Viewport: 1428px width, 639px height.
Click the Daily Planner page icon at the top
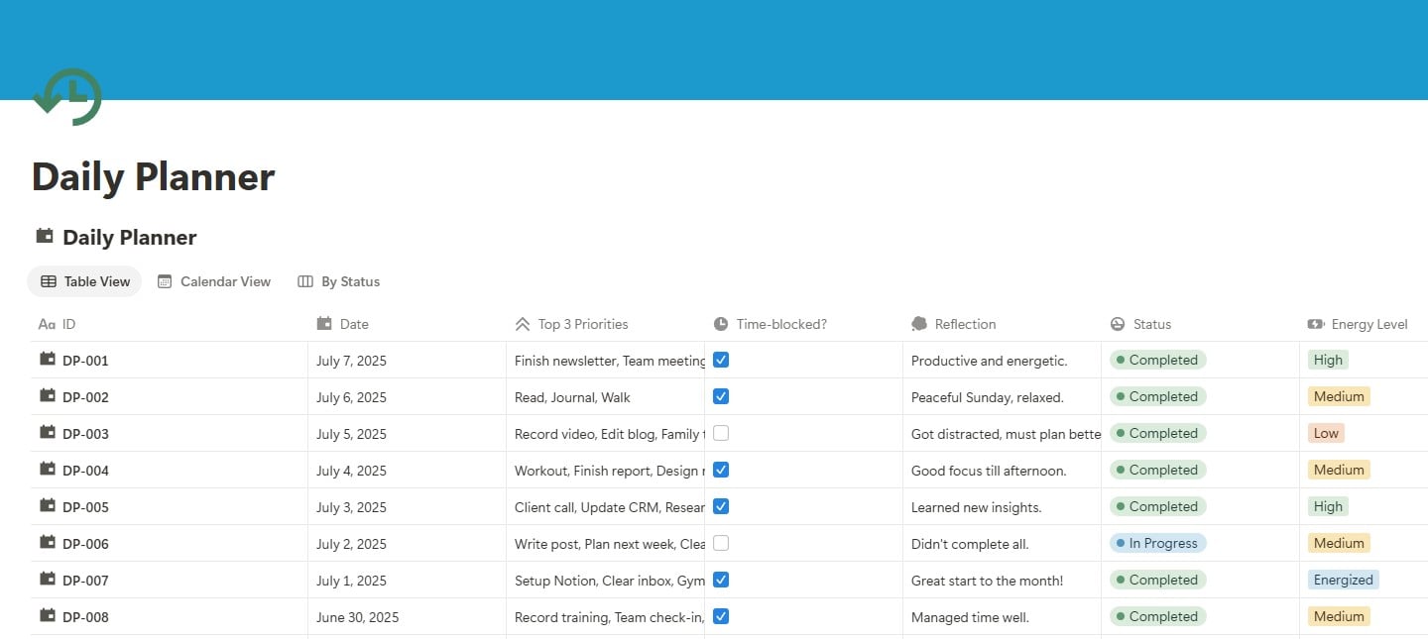(42, 236)
